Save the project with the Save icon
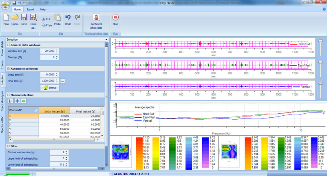The image size is (327, 176). click(24, 17)
